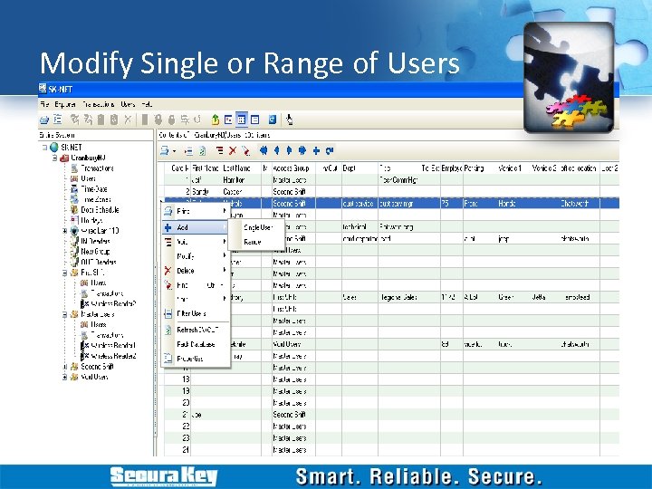Open the Users menu in the menu bar
The image size is (652, 489).
(128, 104)
